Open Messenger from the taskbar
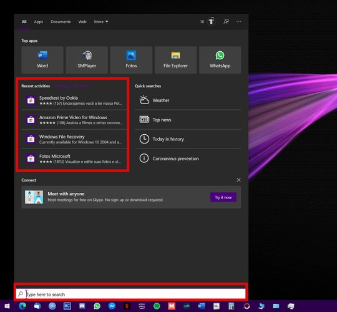This screenshot has height=312, width=337. (112, 306)
